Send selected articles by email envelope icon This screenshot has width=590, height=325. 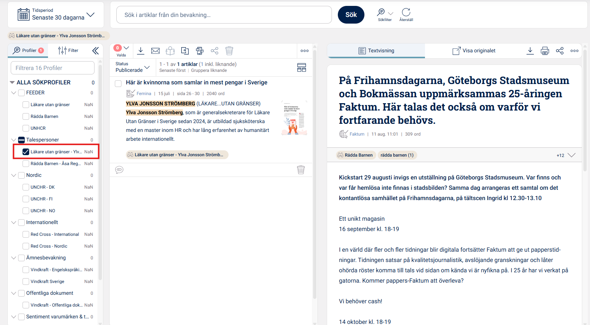tap(155, 51)
